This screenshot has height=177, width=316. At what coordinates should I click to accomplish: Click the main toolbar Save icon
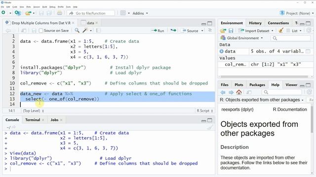(x=41, y=13)
